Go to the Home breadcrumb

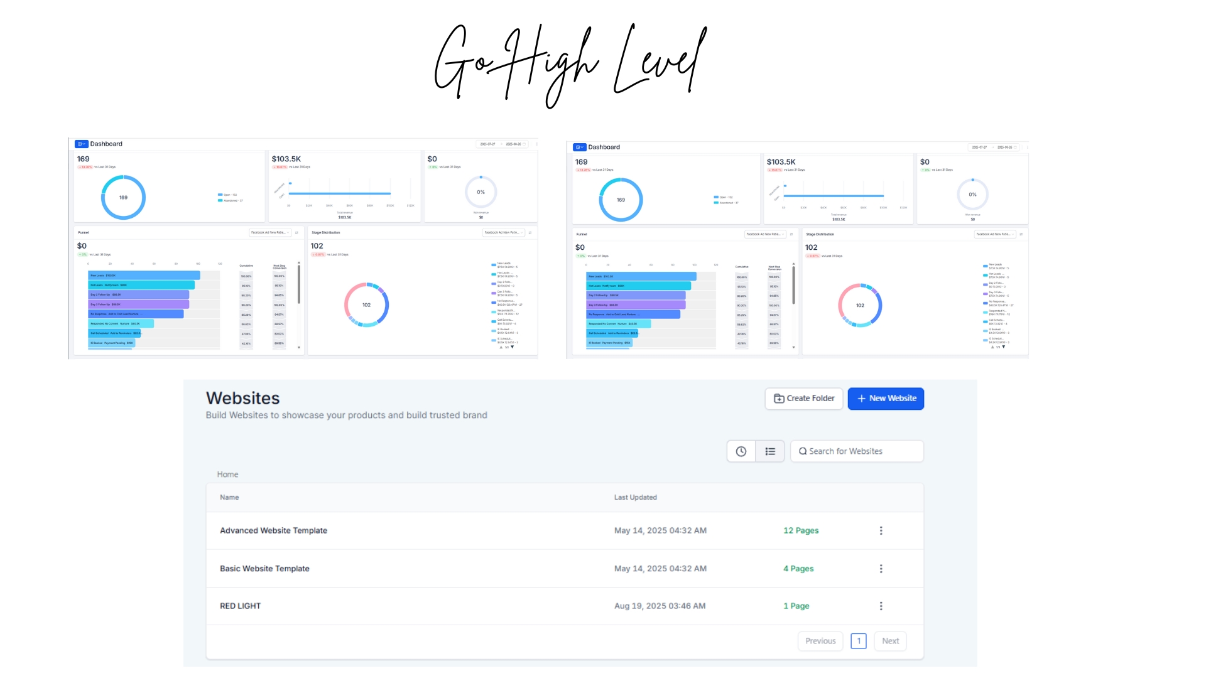[x=227, y=475]
